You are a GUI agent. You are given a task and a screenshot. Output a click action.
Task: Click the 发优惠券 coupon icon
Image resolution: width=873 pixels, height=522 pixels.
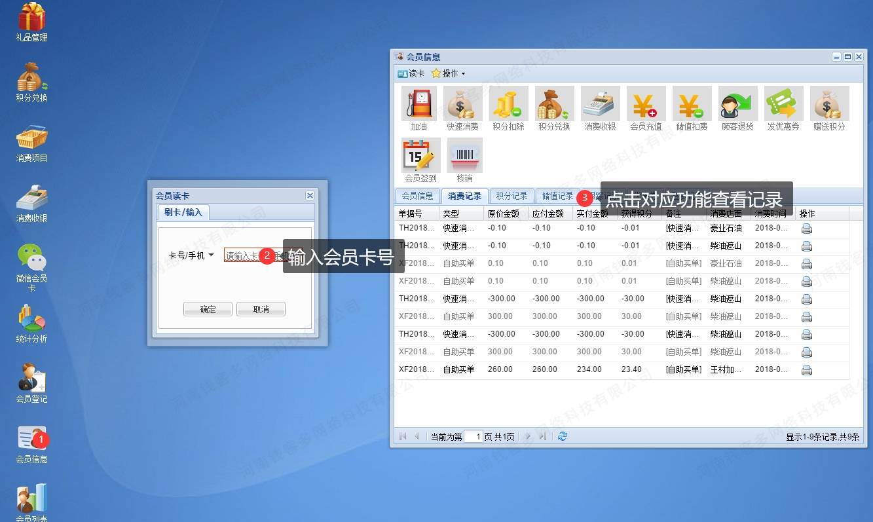click(x=784, y=103)
